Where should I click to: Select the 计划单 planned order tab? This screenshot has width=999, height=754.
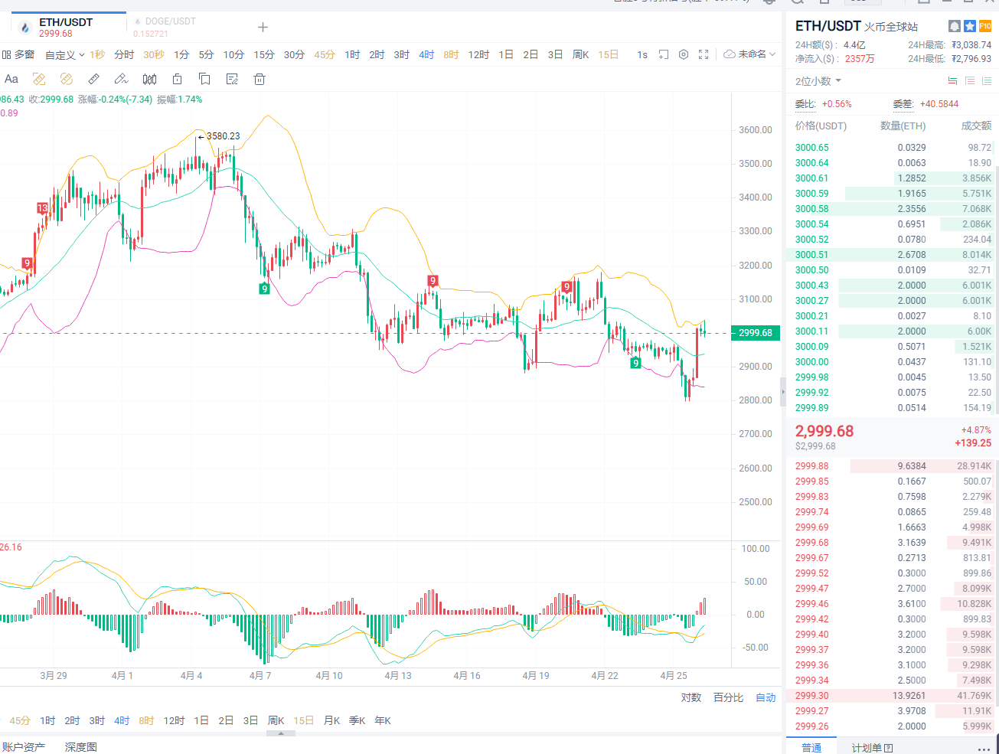(x=872, y=747)
